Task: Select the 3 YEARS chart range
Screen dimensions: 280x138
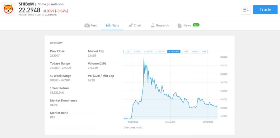Action: (195, 52)
